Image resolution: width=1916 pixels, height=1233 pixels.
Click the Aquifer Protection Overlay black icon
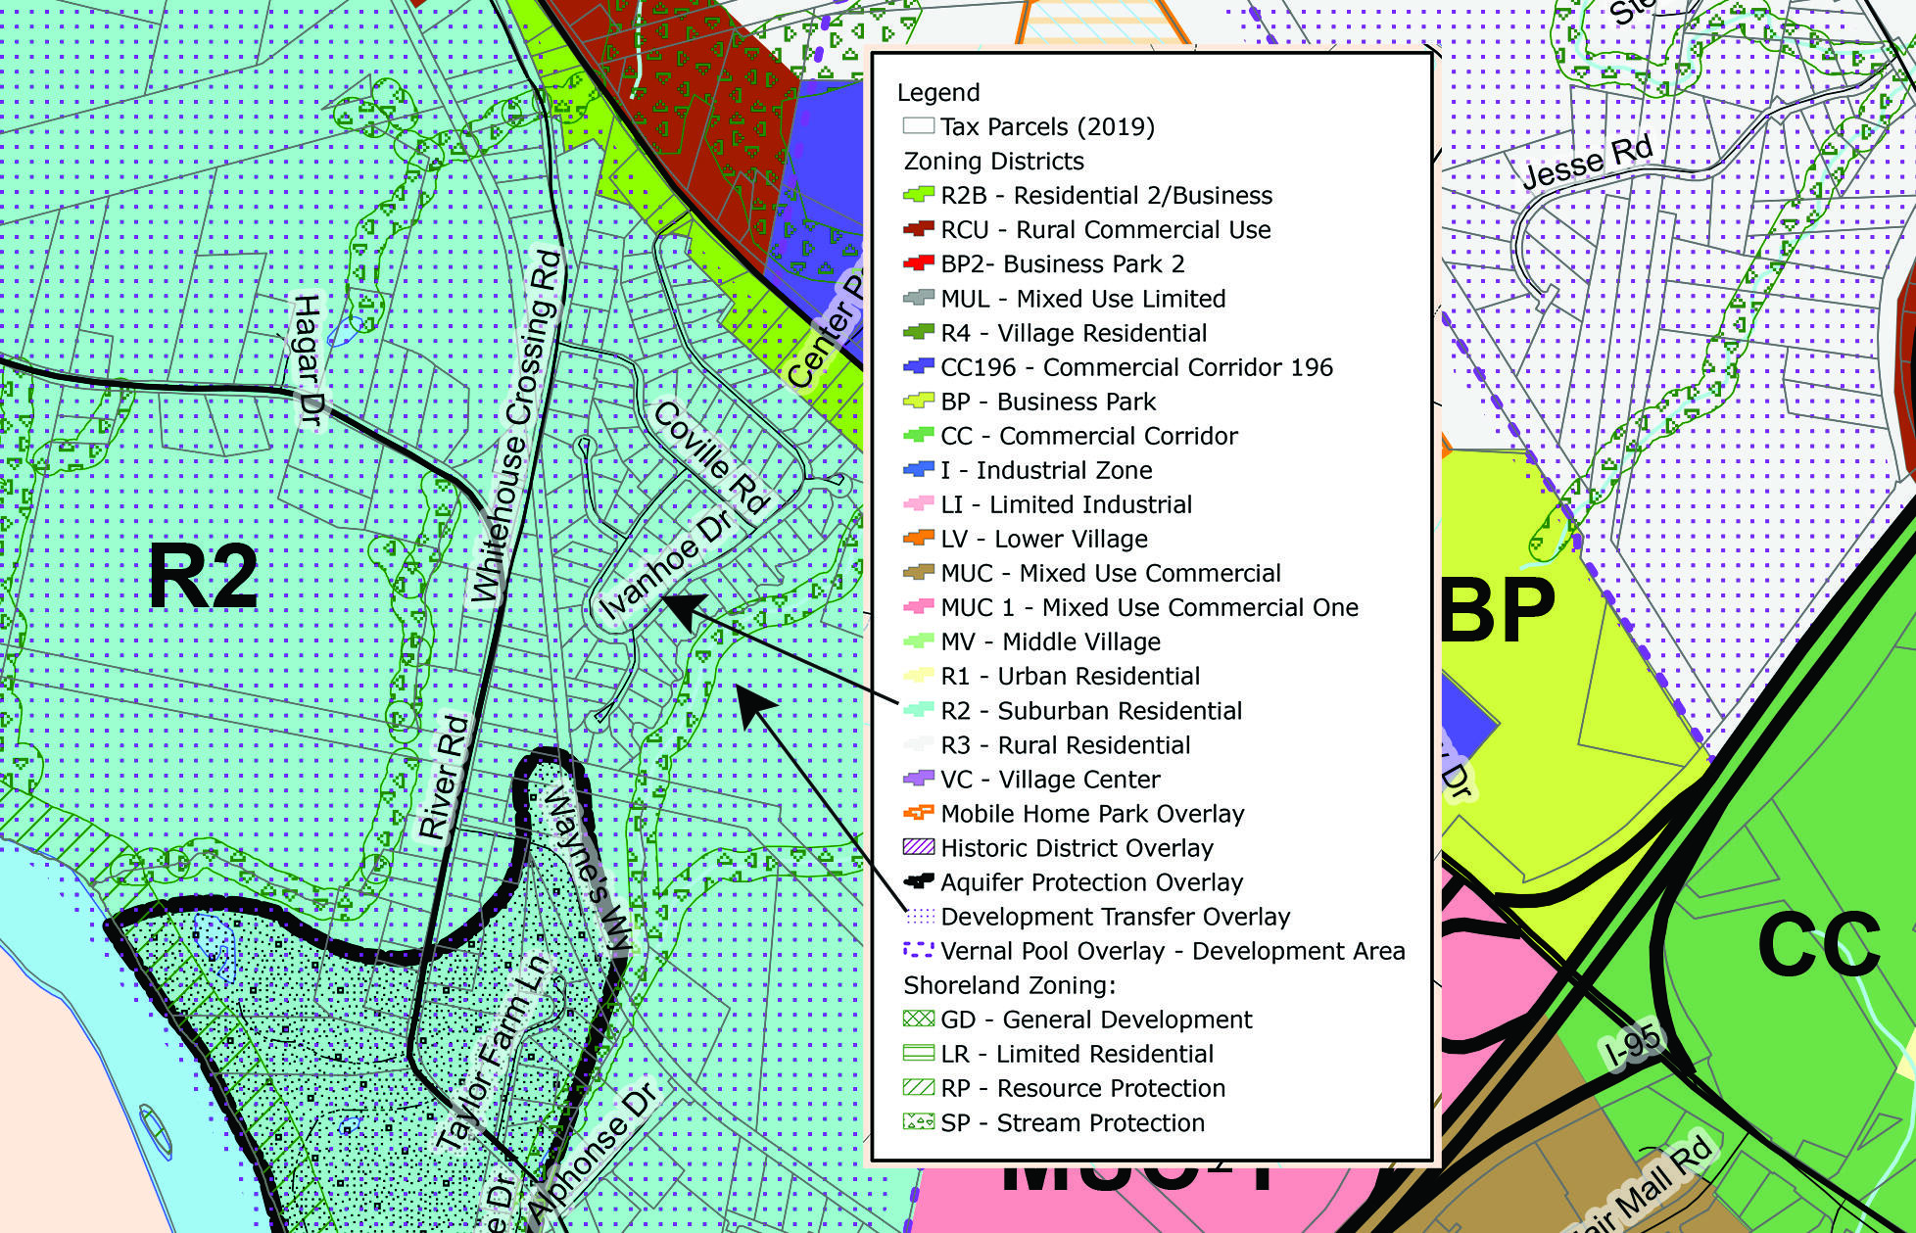(x=918, y=881)
